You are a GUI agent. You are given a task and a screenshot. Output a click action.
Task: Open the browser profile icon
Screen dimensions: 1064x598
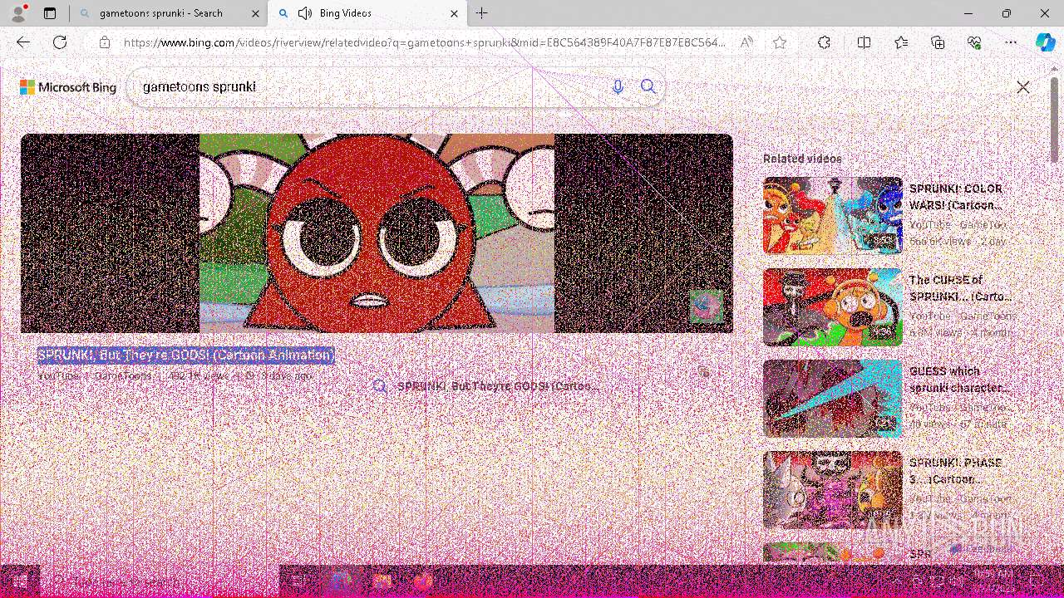tap(18, 13)
